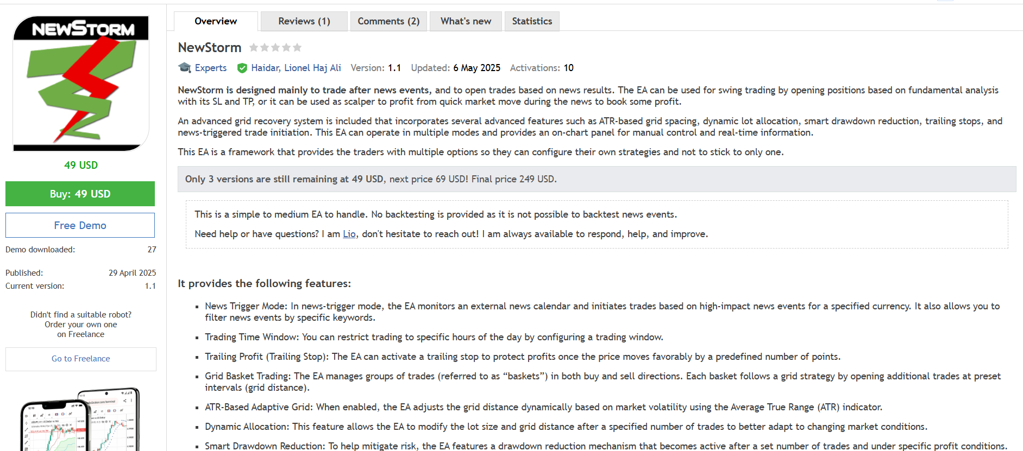The image size is (1023, 451).
Task: Switch to the Statistics tab
Action: coord(532,21)
